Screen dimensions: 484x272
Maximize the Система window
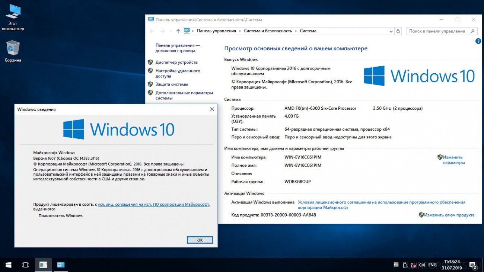pyautogui.click(x=458, y=20)
